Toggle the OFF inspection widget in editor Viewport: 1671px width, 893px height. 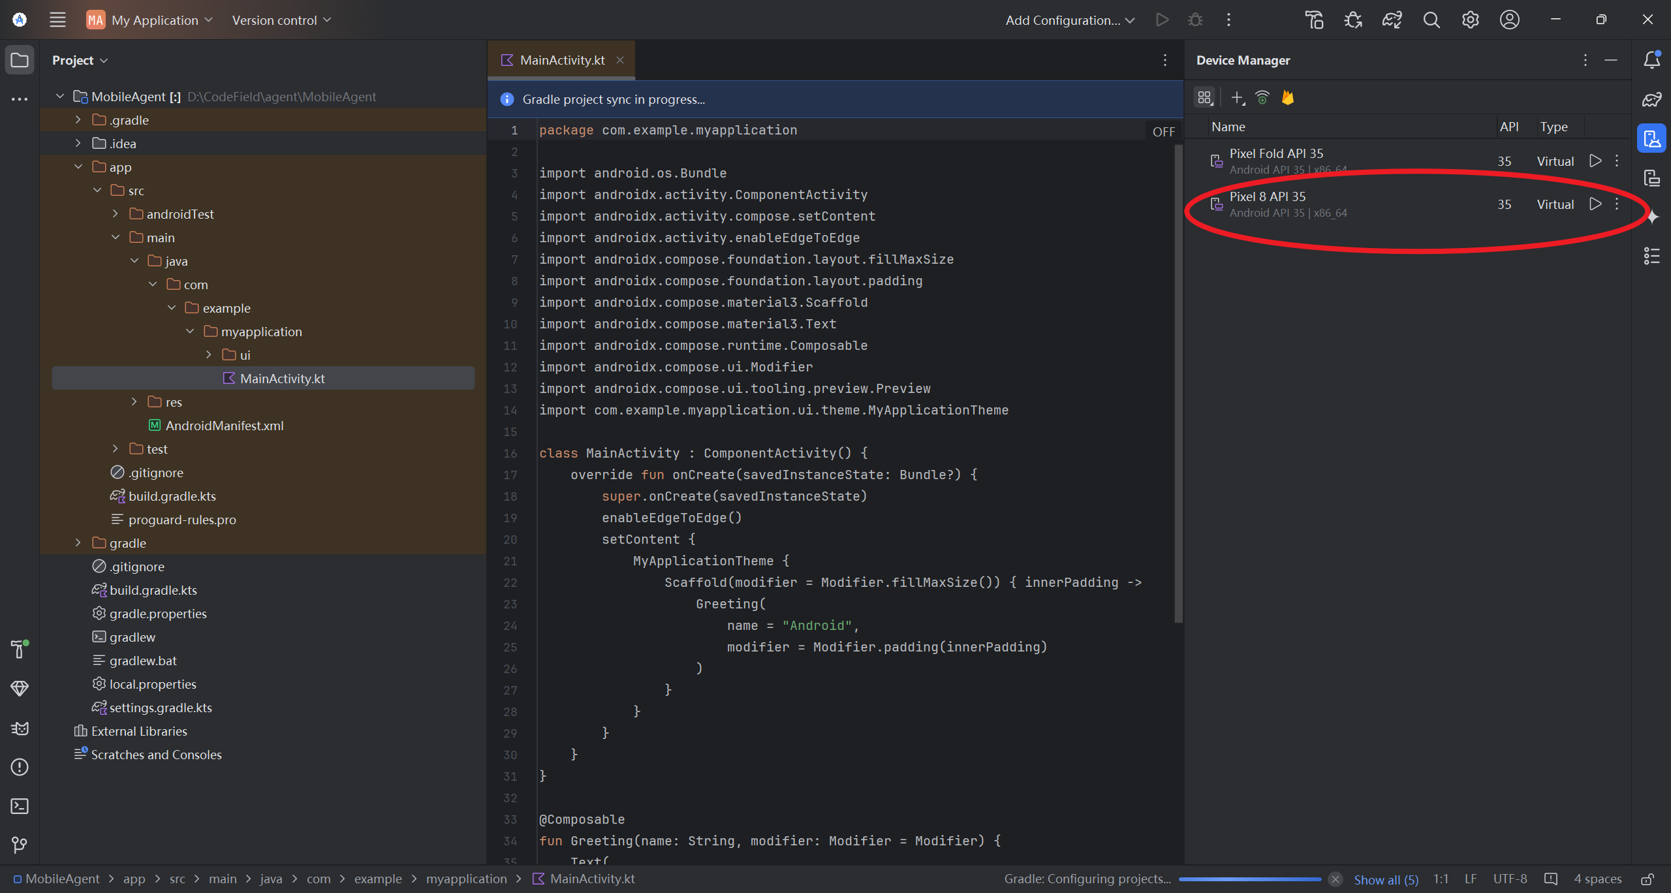pos(1163,132)
